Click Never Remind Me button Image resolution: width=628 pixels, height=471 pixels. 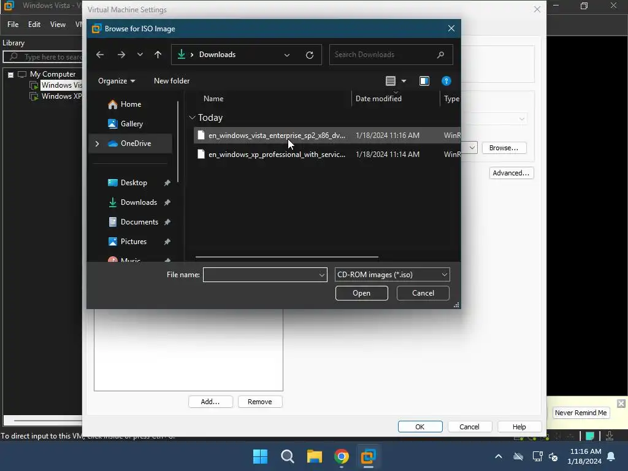(581, 413)
